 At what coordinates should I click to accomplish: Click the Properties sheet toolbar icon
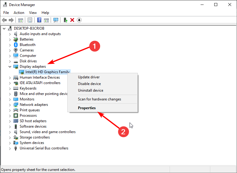(30, 20)
